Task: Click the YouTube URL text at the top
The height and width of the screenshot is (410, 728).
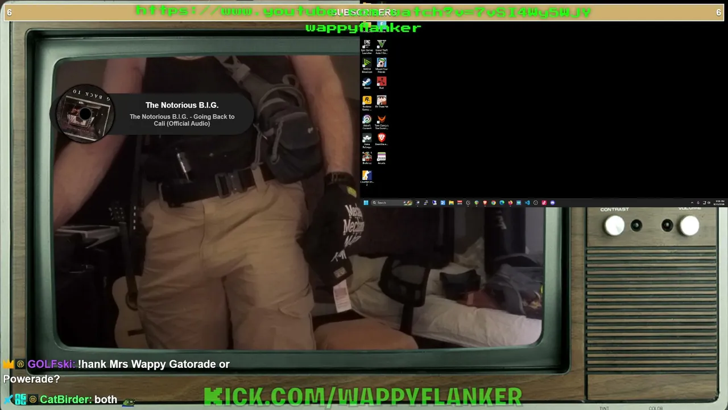Action: tap(364, 11)
